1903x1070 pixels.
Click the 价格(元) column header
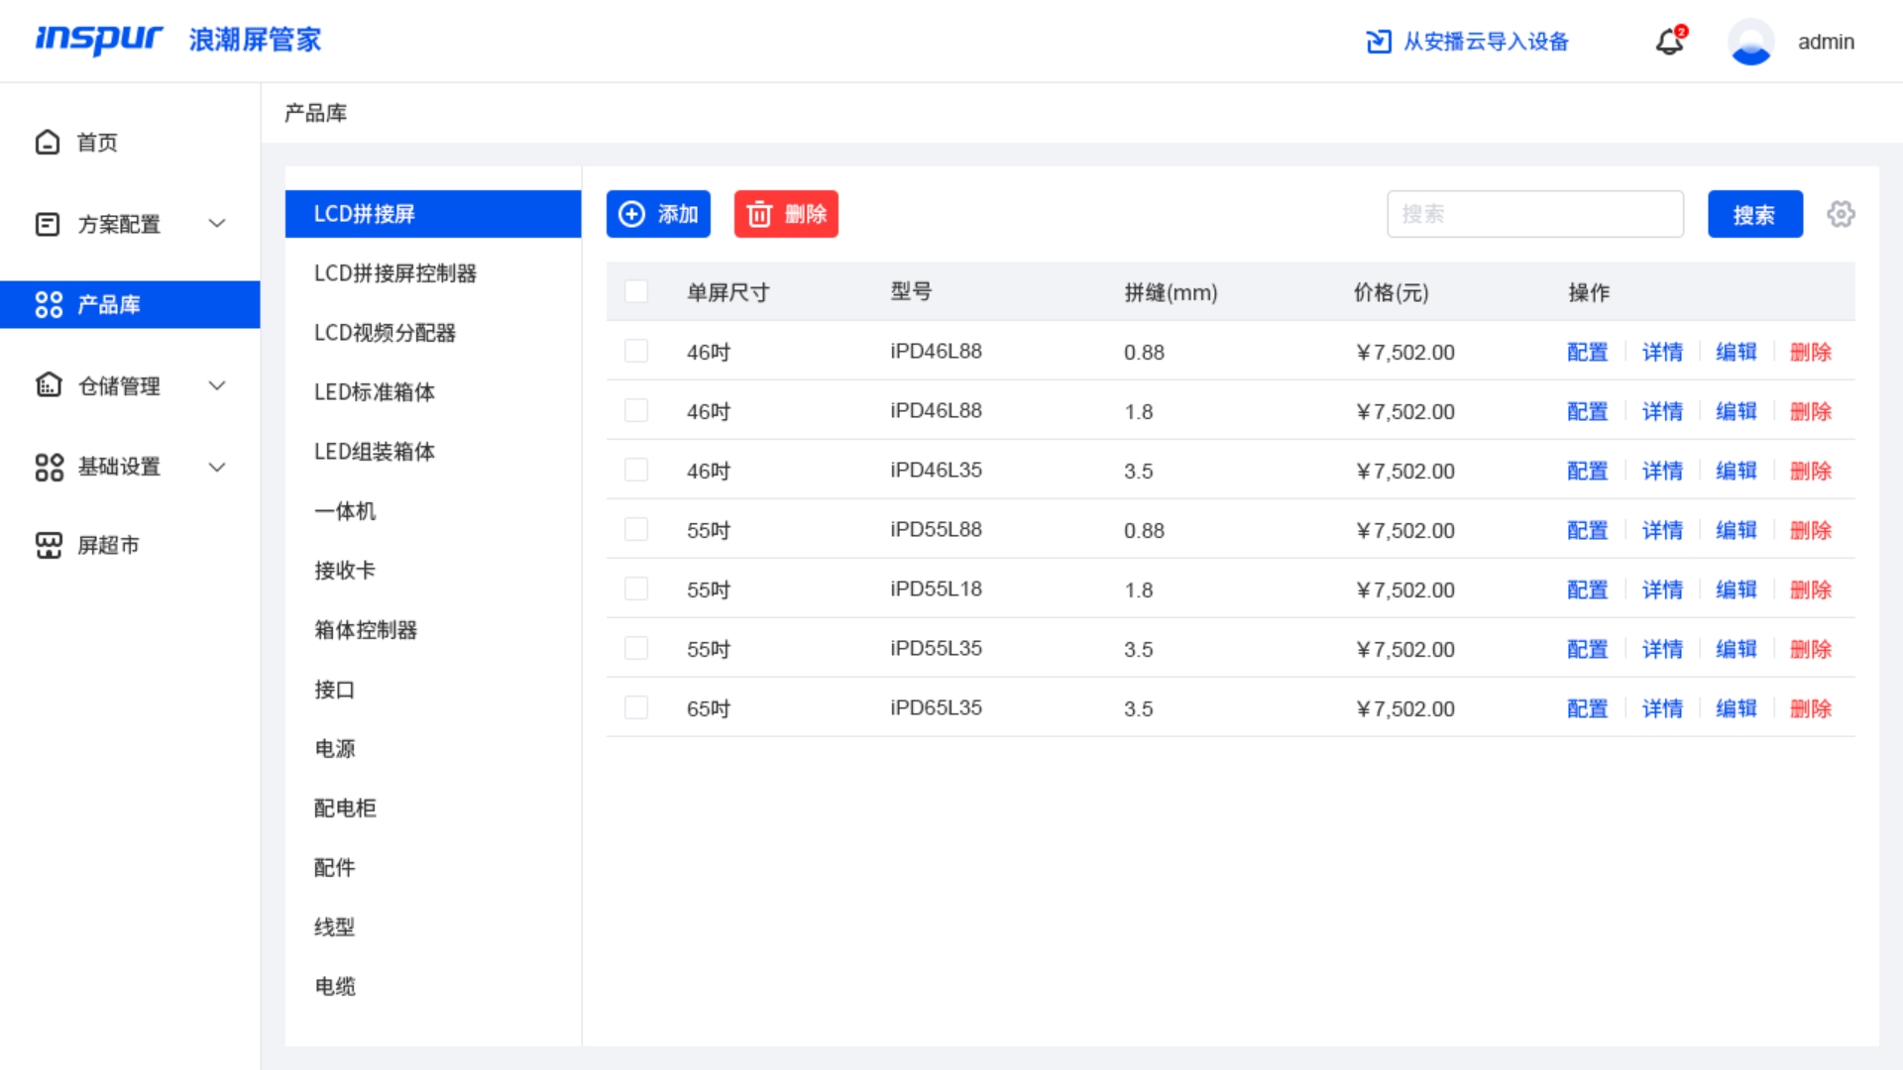pyautogui.click(x=1391, y=292)
